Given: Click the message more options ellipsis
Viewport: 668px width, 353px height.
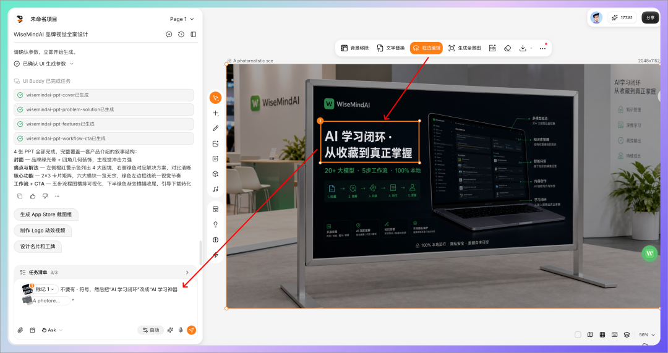Looking at the screenshot, I should [57, 197].
